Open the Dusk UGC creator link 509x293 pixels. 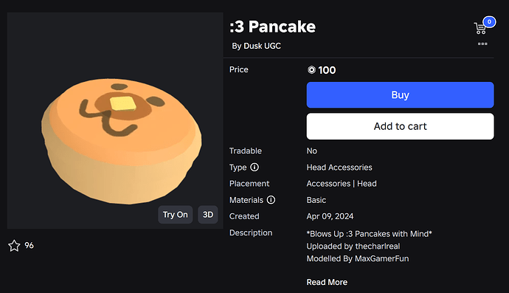coord(262,46)
